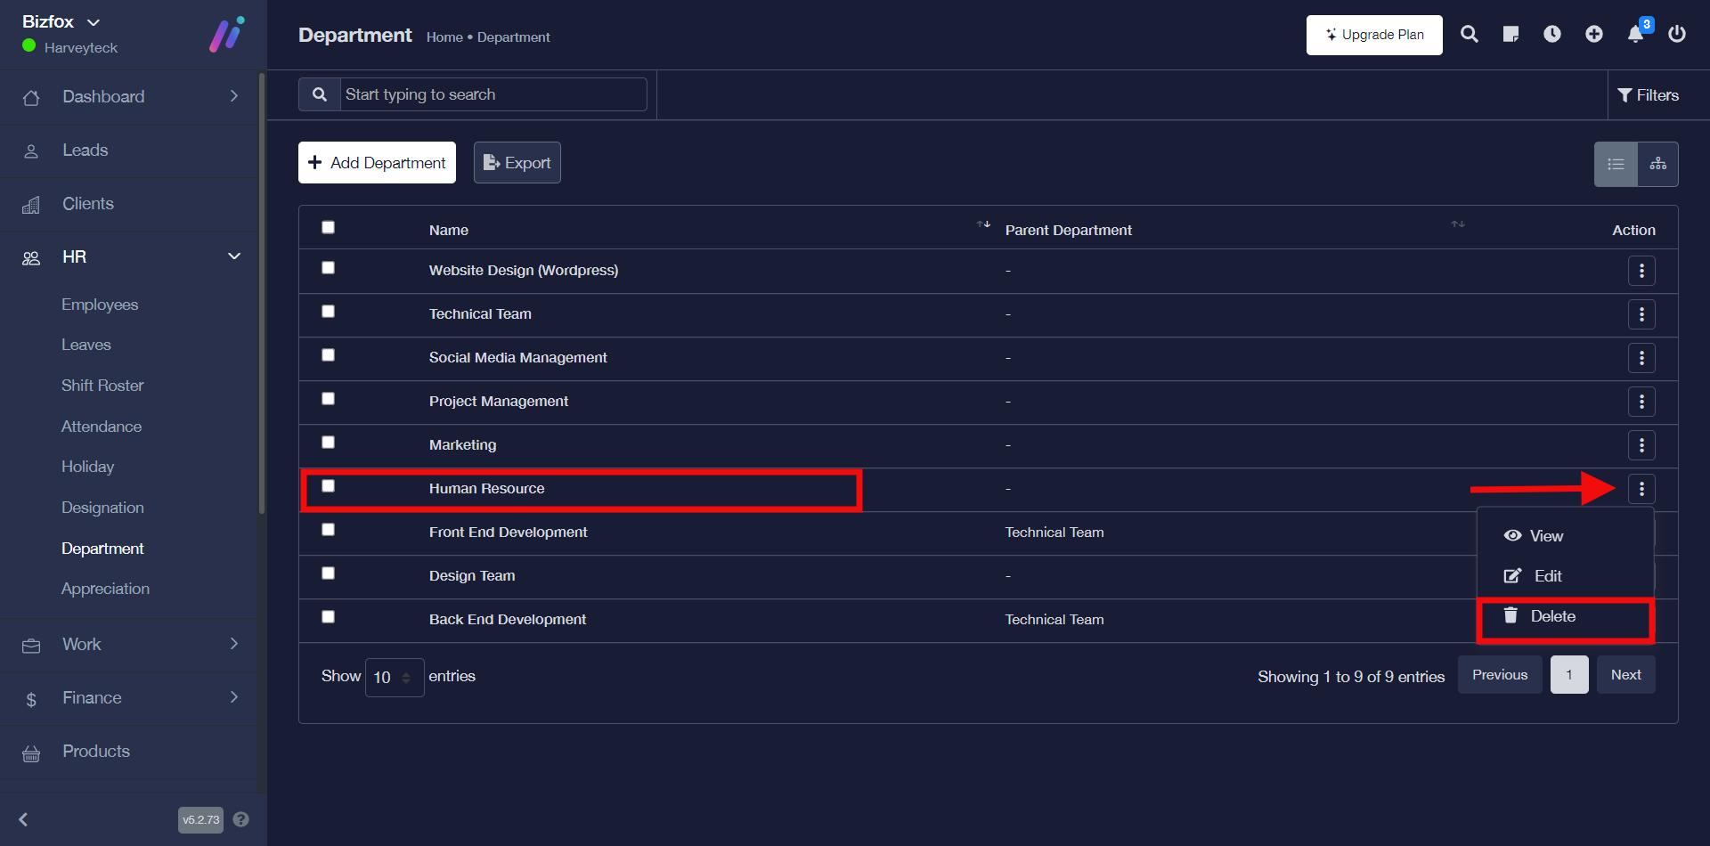Image resolution: width=1710 pixels, height=846 pixels.
Task: Select Edit in the action menu
Action: click(1547, 576)
